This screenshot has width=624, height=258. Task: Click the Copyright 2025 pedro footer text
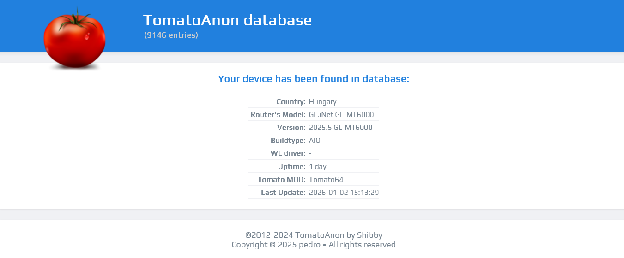314,245
